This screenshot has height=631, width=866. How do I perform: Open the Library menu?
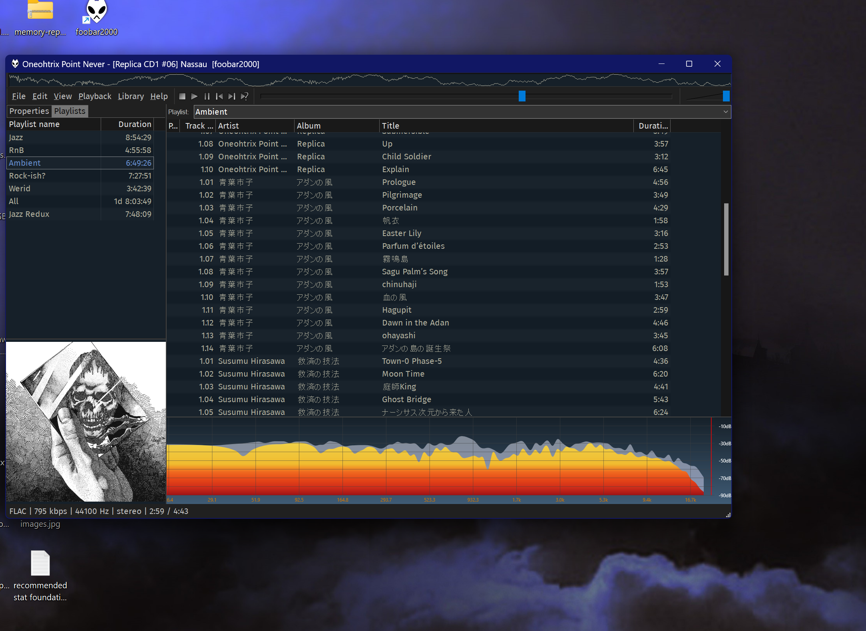coord(131,96)
